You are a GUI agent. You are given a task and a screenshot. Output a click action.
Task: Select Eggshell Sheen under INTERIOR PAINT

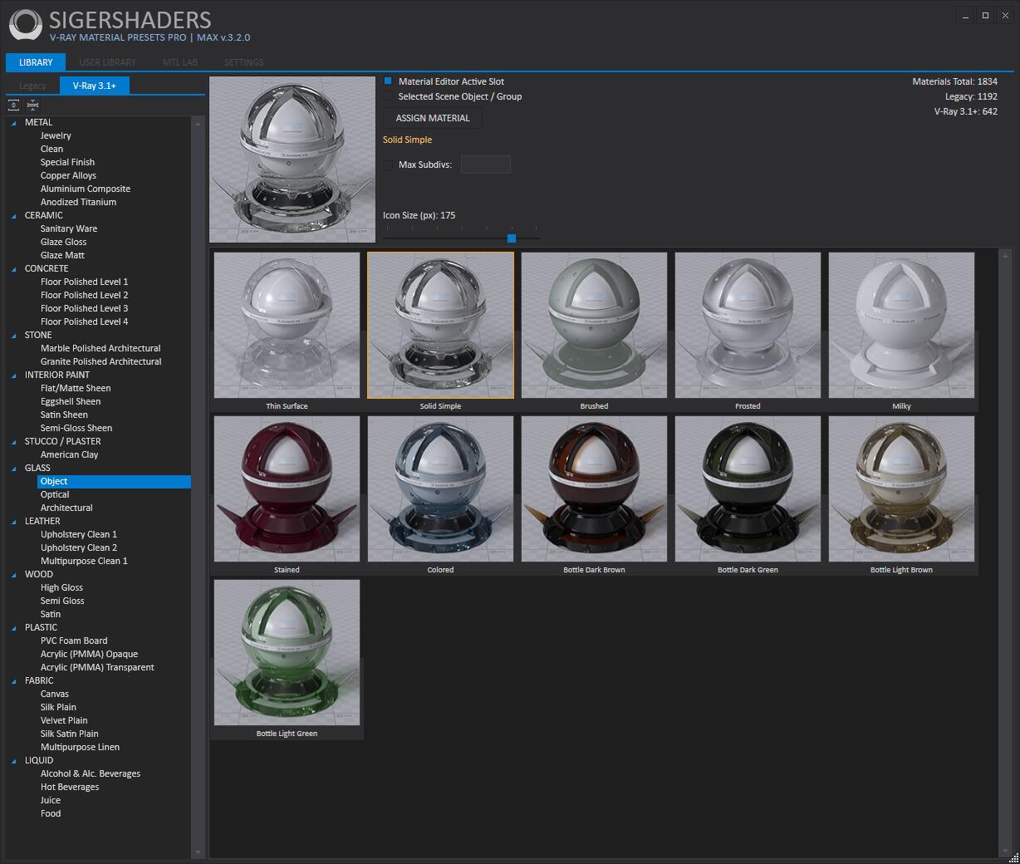(x=71, y=402)
